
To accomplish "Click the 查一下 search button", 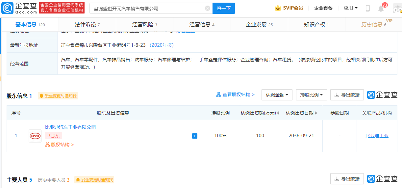I will [224, 8].
